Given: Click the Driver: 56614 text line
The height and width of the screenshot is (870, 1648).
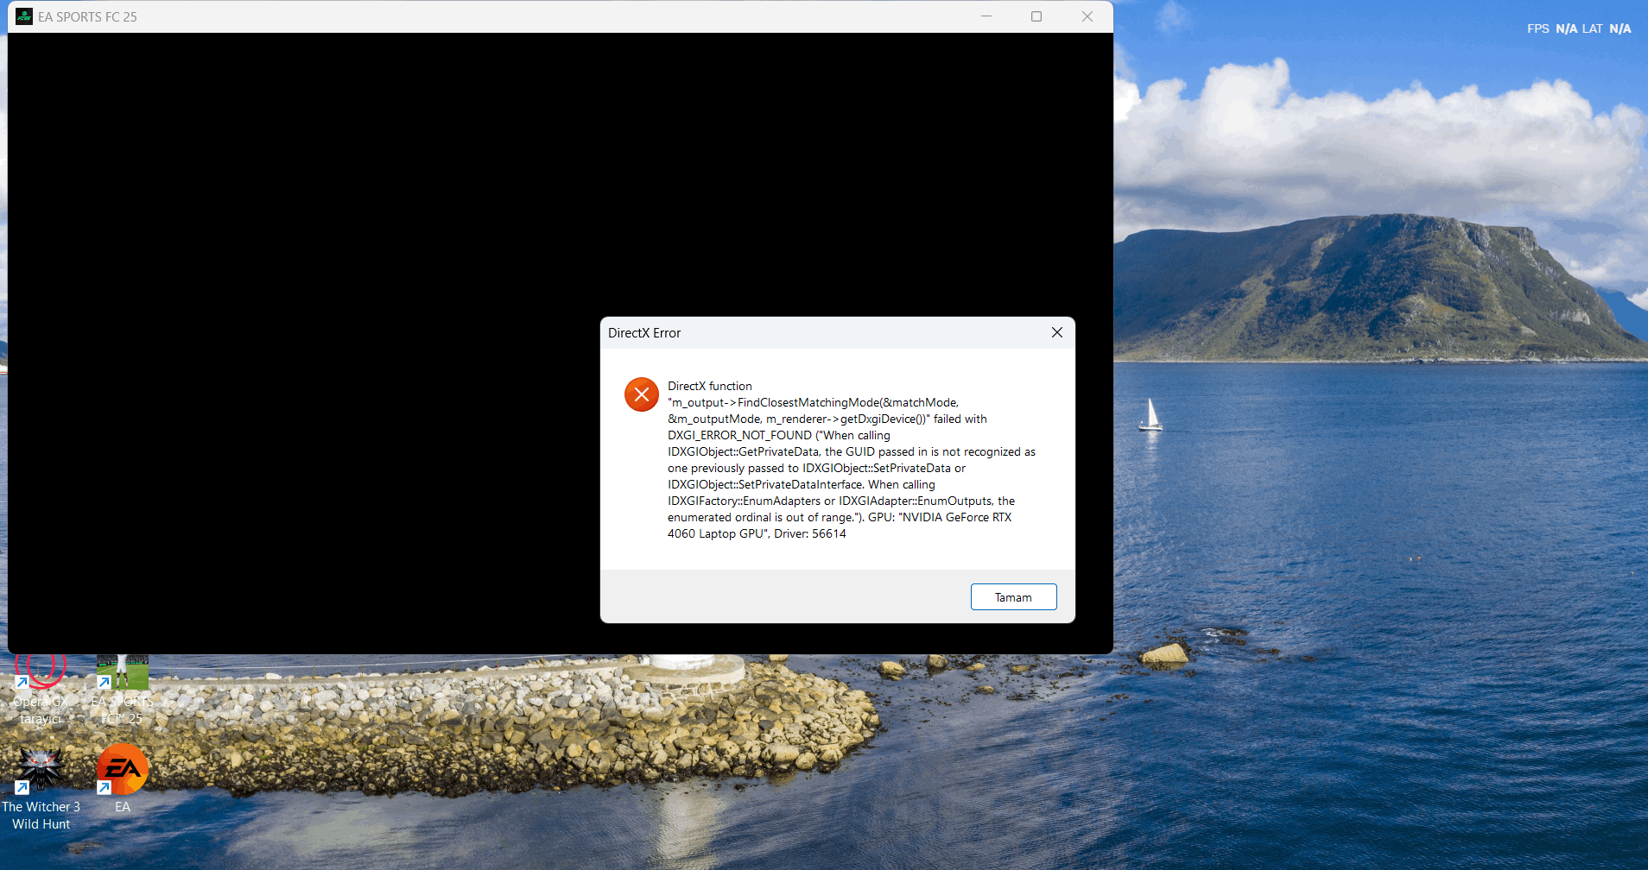Looking at the screenshot, I should click(810, 533).
